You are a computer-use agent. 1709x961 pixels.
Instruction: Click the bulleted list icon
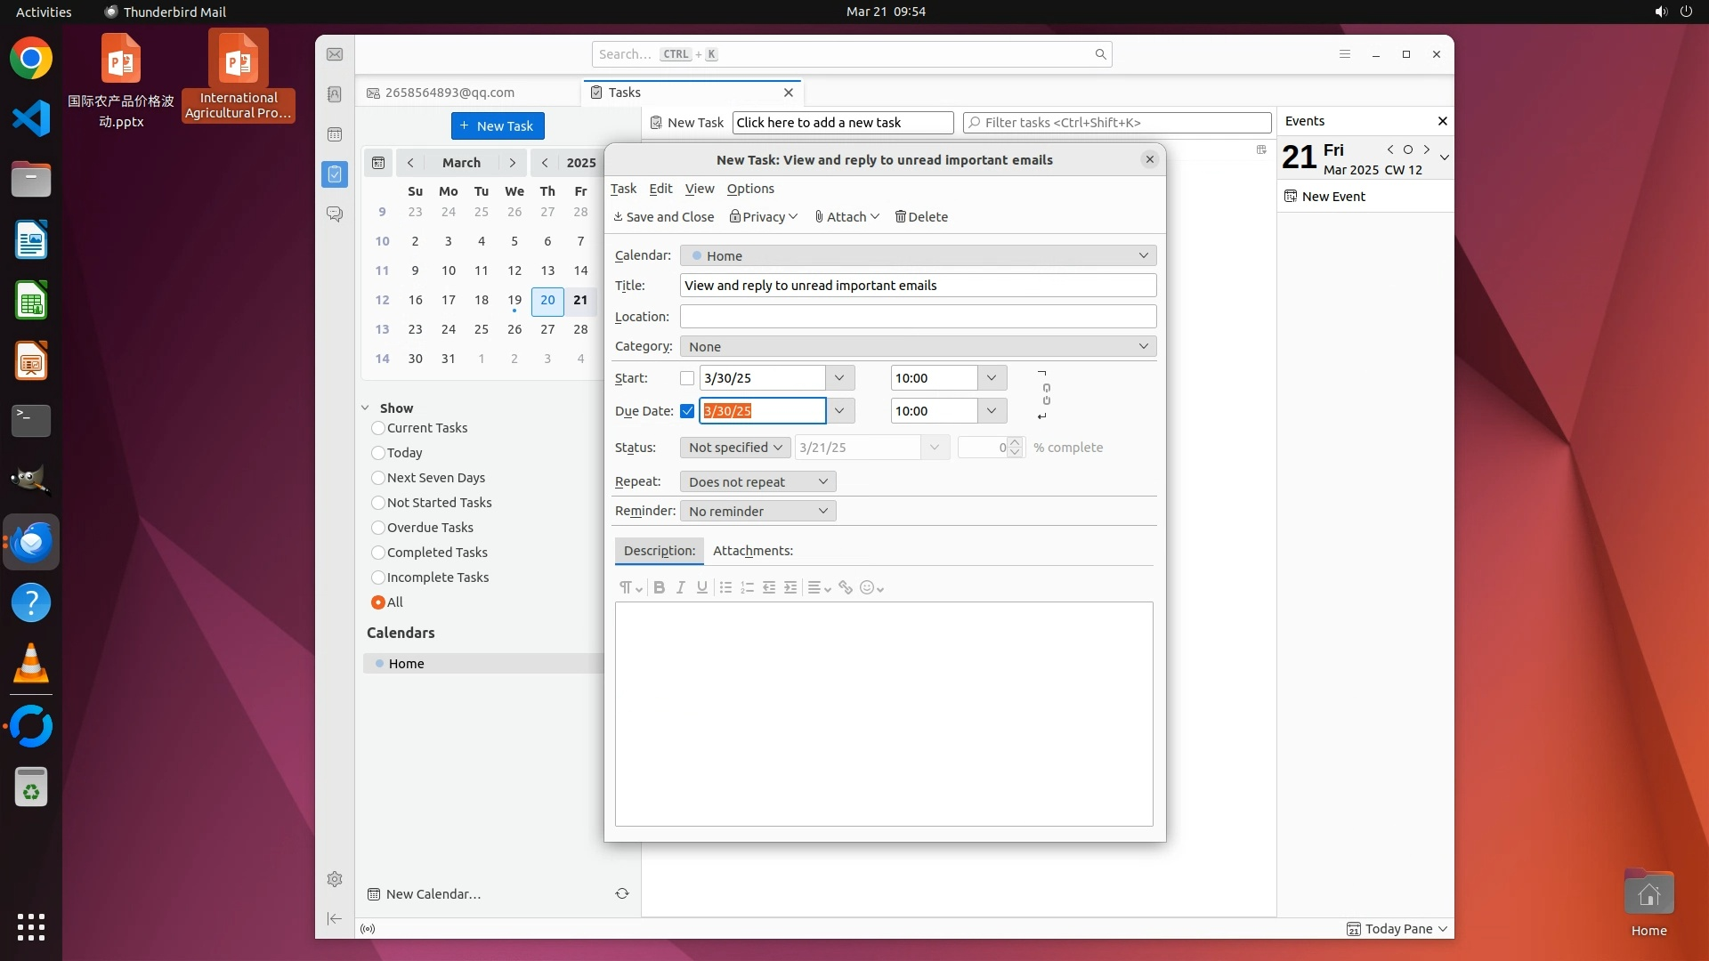[725, 587]
